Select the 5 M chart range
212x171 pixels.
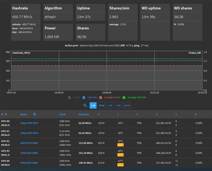click(x=93, y=105)
